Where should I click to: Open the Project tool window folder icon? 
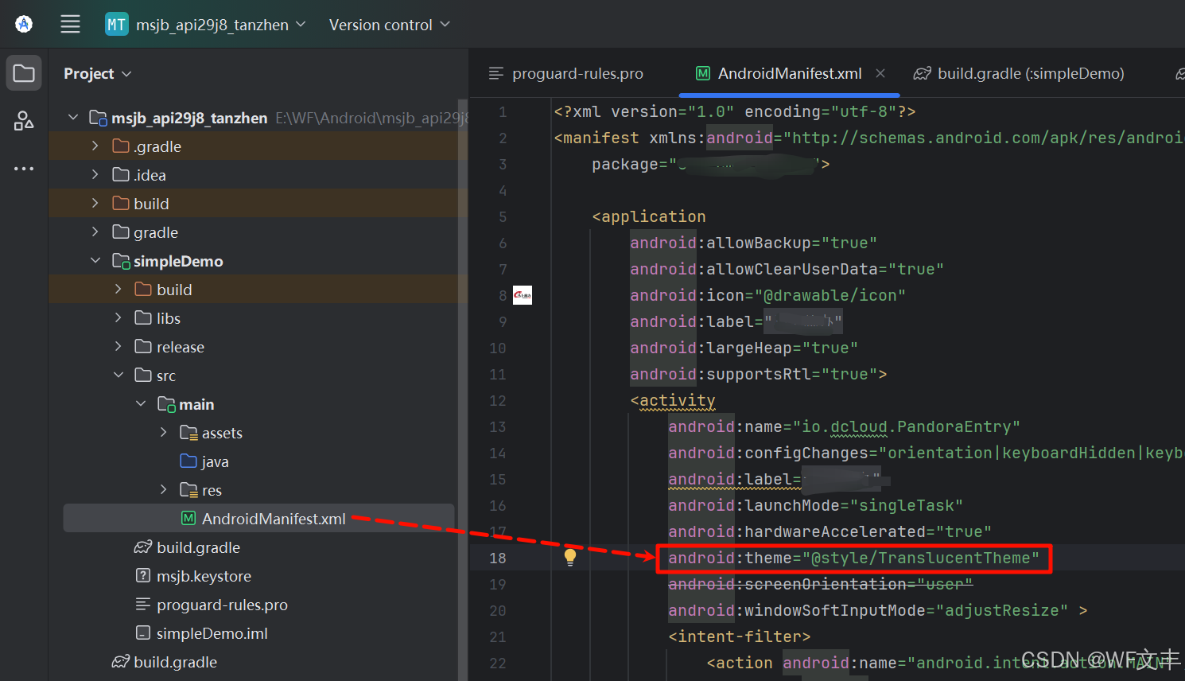click(x=24, y=74)
